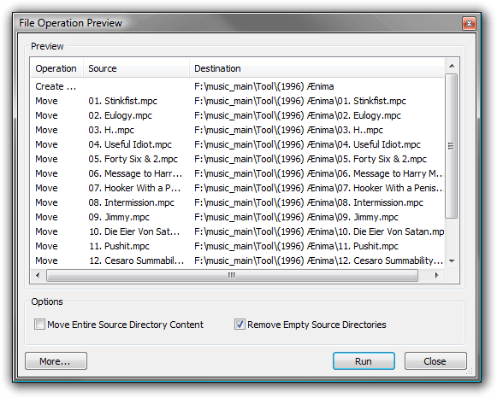Click the vertical scrollbar thumb
This screenshot has height=398, width=497.
coord(452,146)
